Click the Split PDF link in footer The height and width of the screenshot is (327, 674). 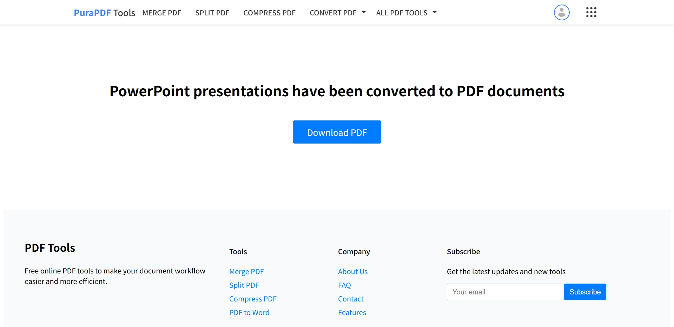(244, 285)
